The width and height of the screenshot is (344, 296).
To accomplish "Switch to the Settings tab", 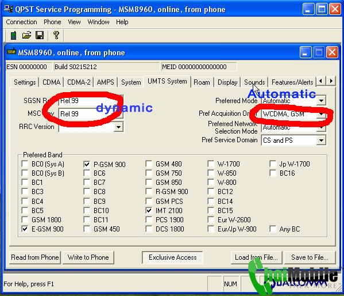I will tap(25, 82).
